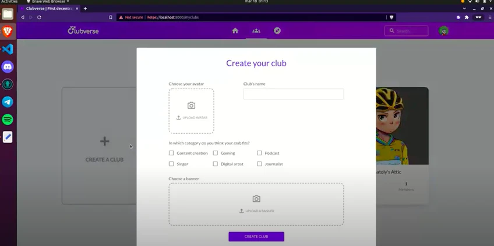Open the user profile avatar
Image resolution: width=494 pixels, height=246 pixels.
pyautogui.click(x=443, y=31)
